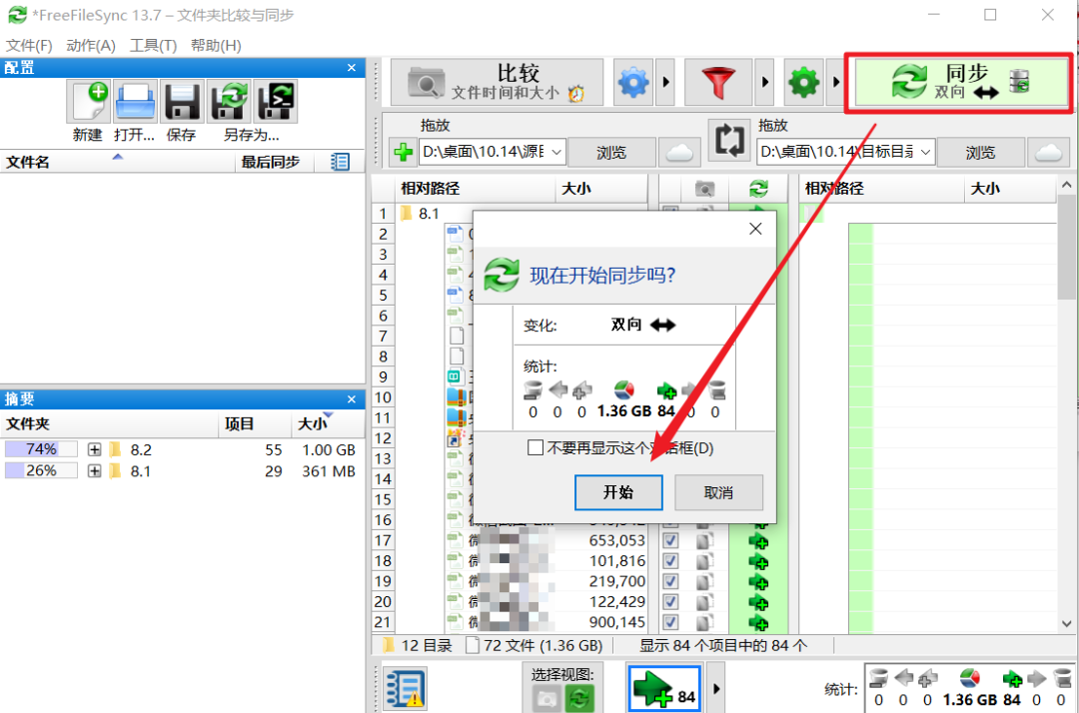Open the red funnel filter settings
This screenshot has width=1079, height=713.
pos(718,83)
